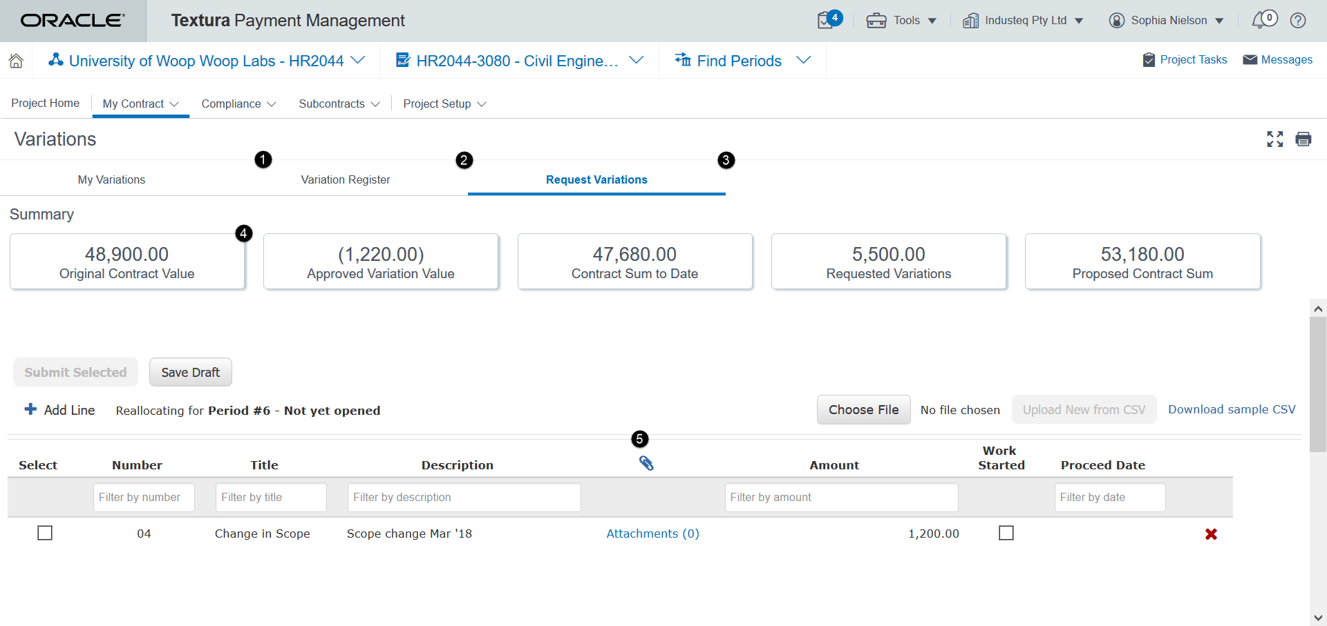This screenshot has width=1327, height=626.
Task: Click the 1,200.00 amount cell
Action: 934,534
